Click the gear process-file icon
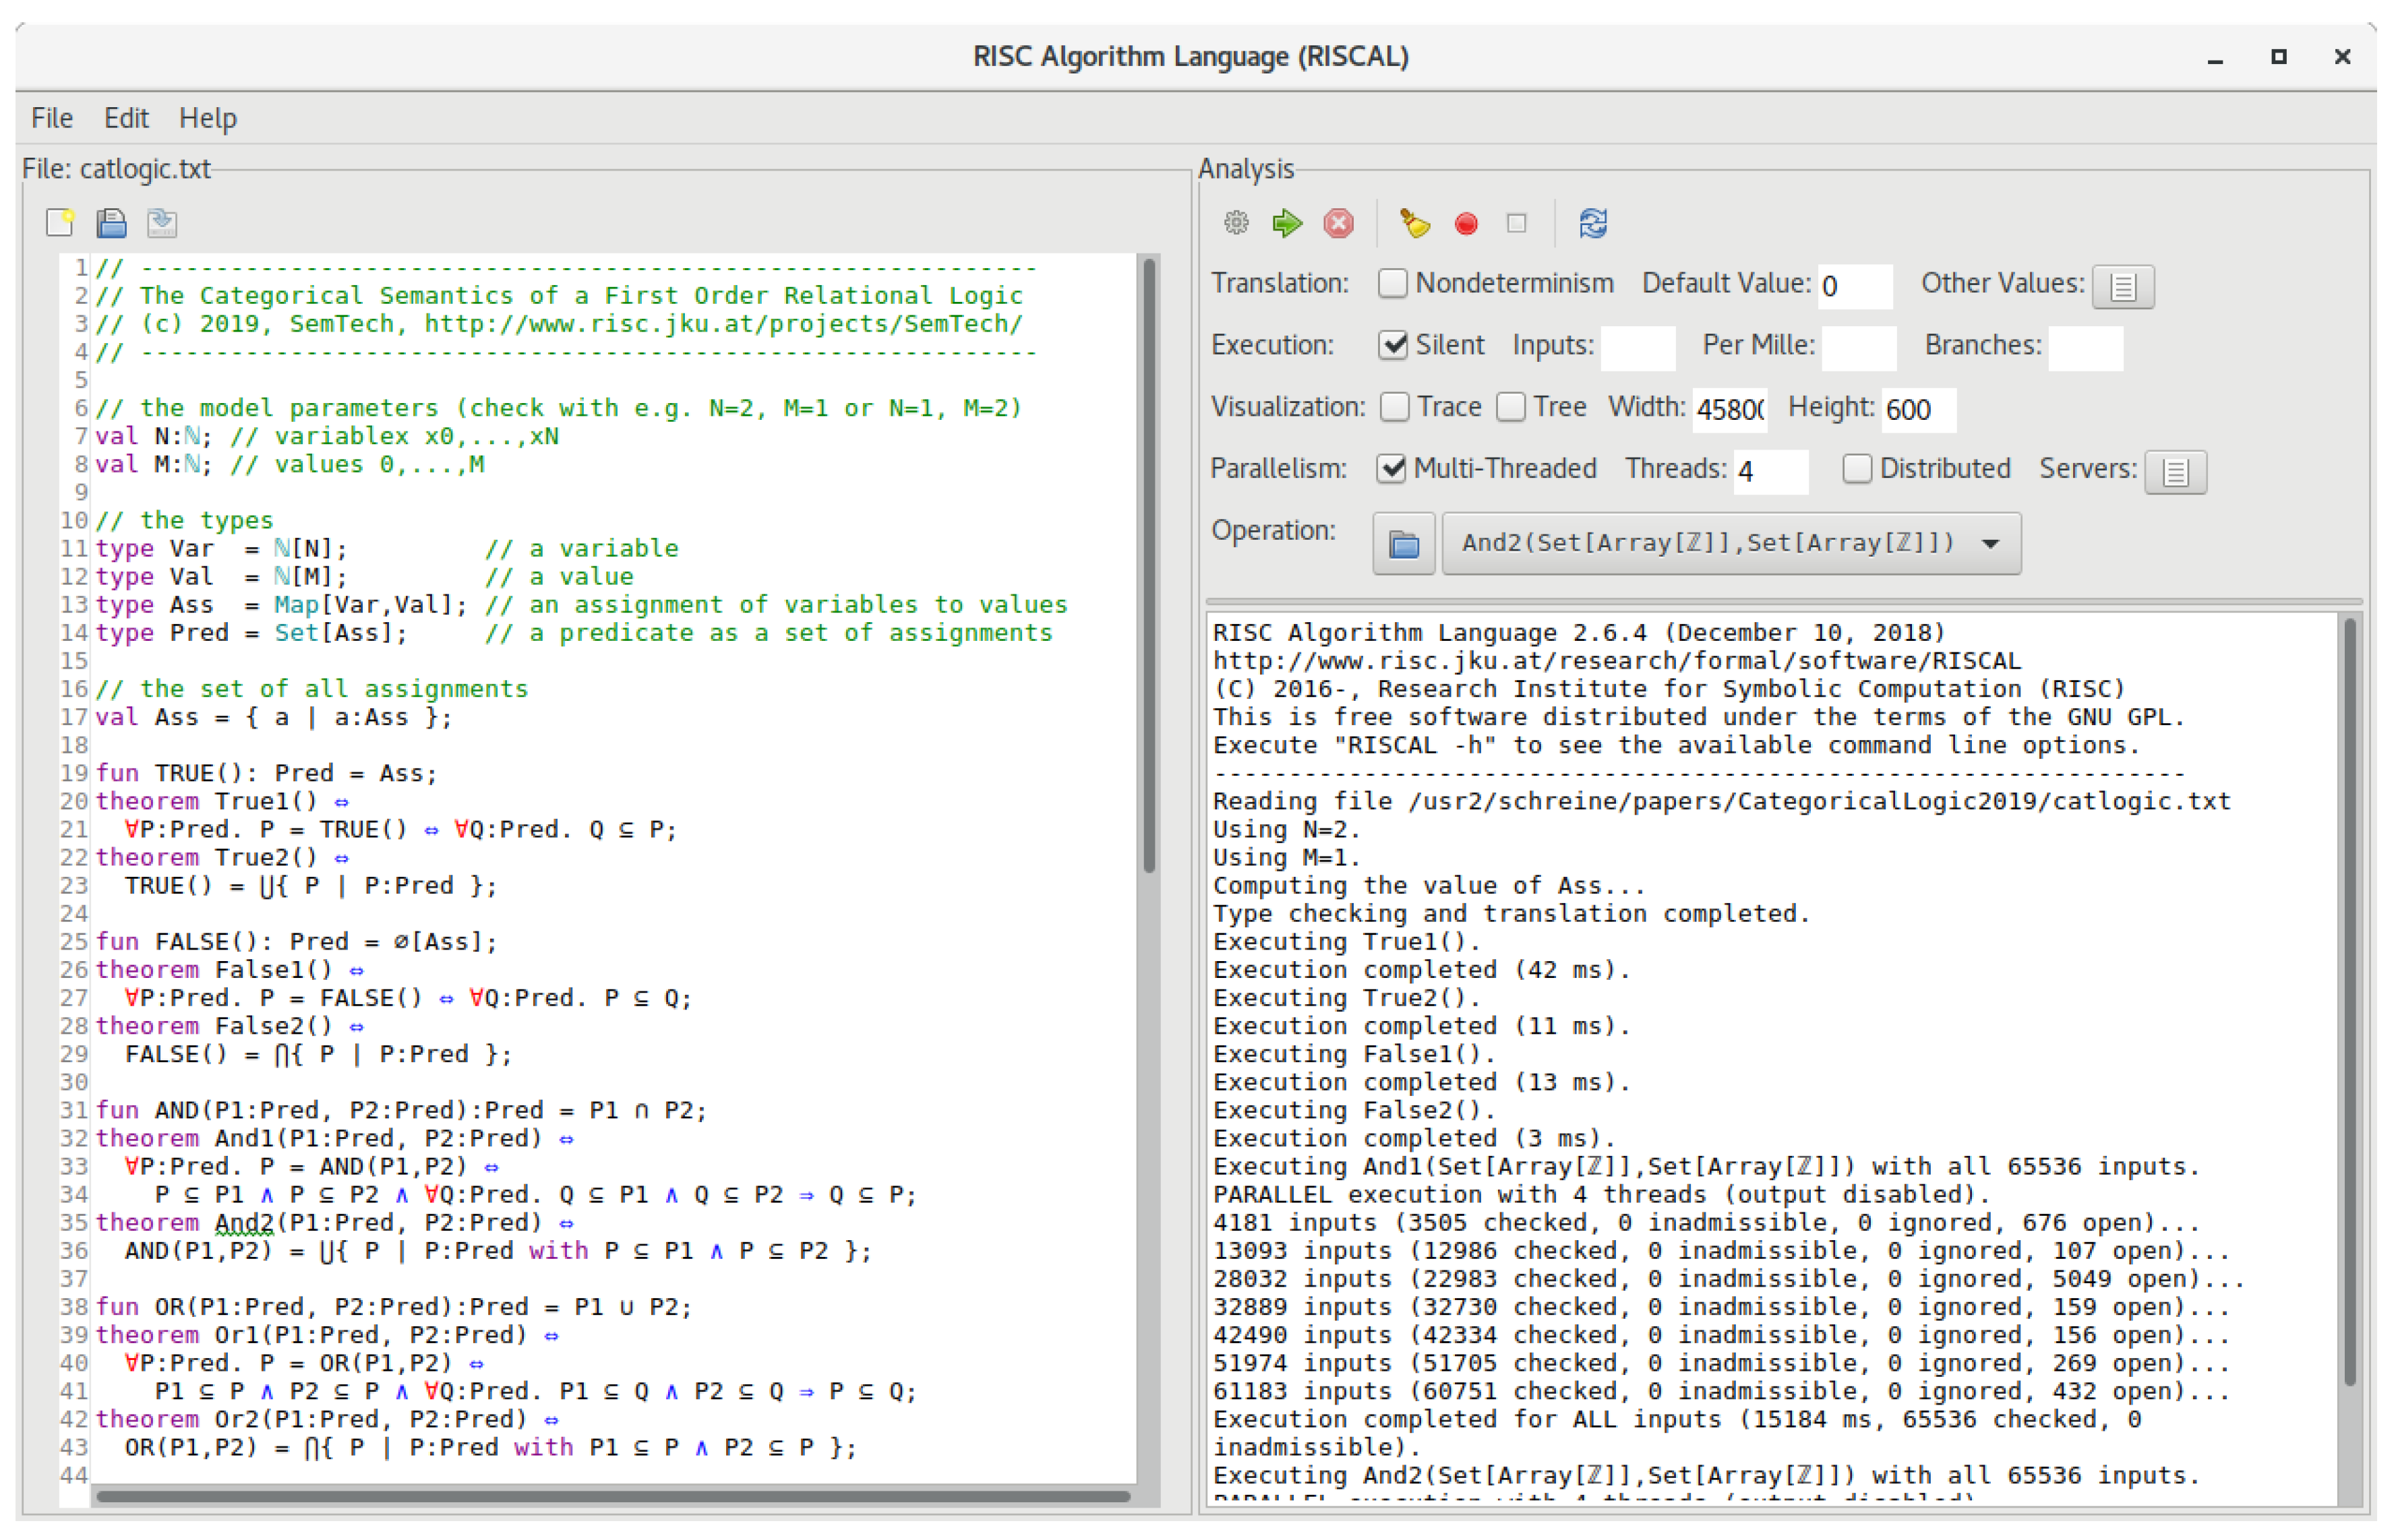The width and height of the screenshot is (2396, 1540). pyautogui.click(x=1237, y=223)
